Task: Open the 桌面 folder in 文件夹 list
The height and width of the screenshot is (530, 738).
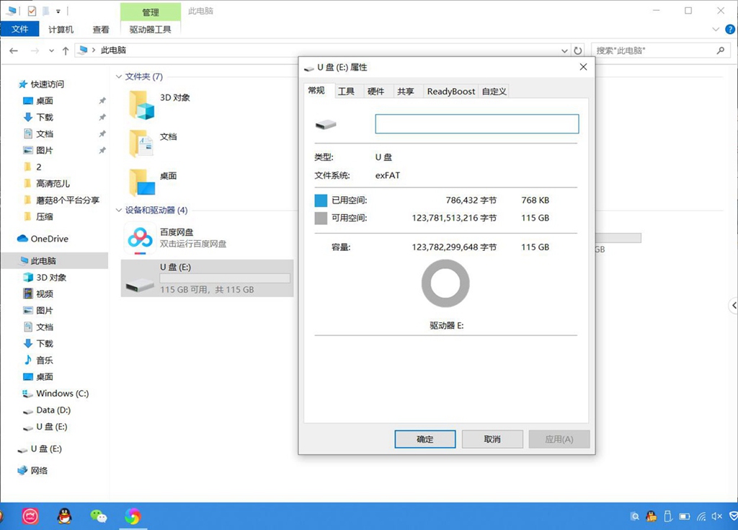Action: [142, 182]
